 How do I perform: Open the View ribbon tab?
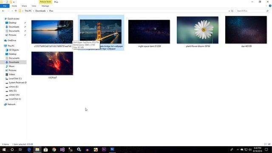(34, 6)
